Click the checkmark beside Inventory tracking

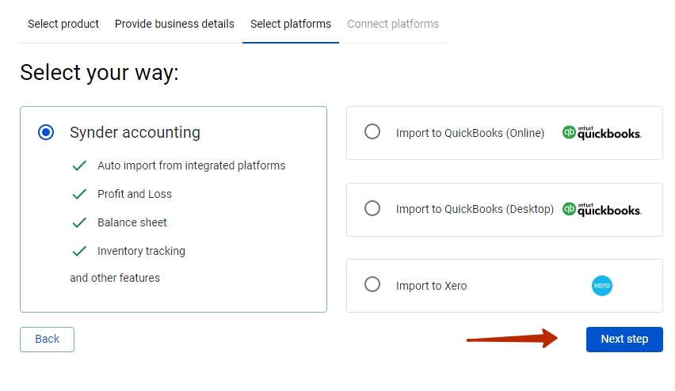tap(79, 251)
